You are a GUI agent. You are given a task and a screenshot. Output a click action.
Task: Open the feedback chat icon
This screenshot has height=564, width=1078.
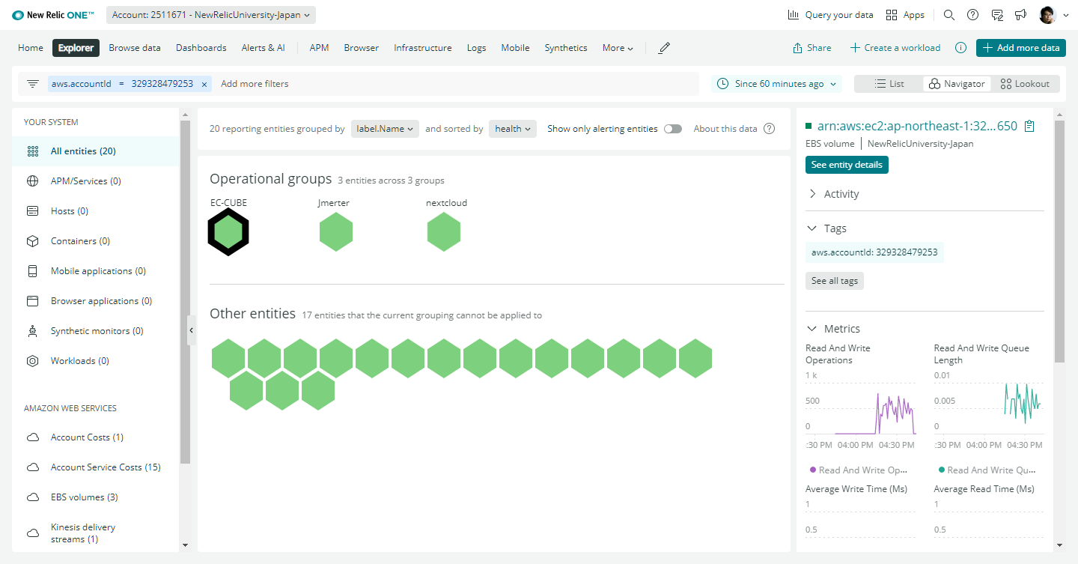coord(996,15)
